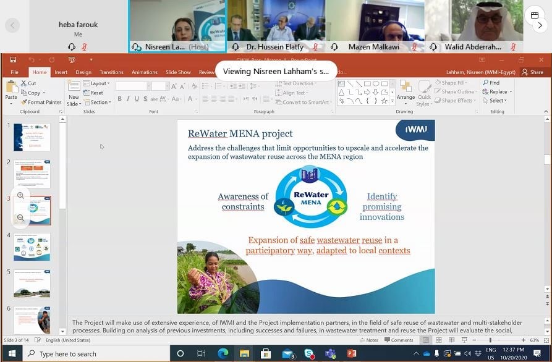Switch to Slide Sorter view
Screen dimensions: 552x362
point(439,340)
